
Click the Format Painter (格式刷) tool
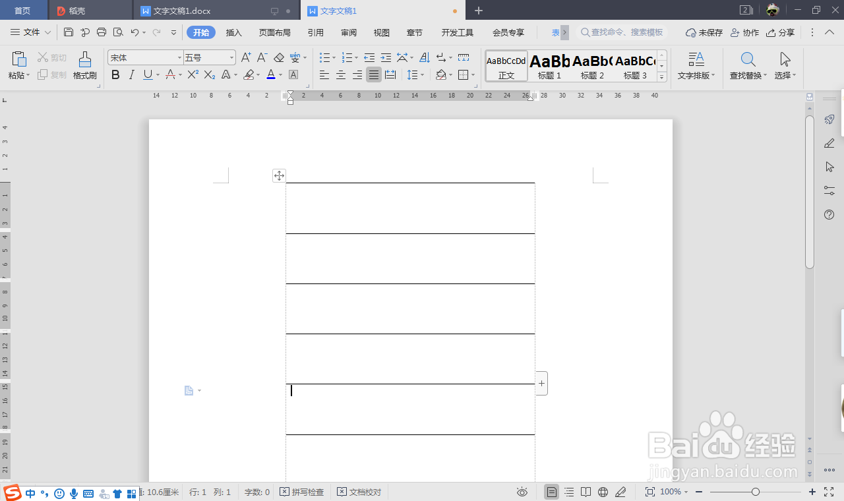click(x=85, y=65)
